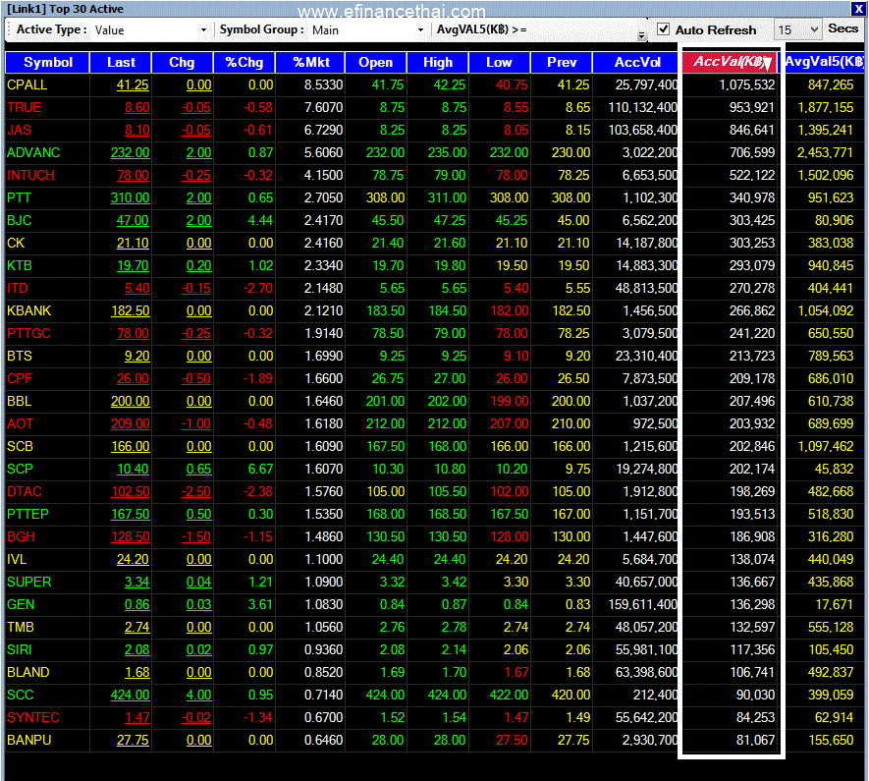Click GEN AccVol value 159,611,400

(x=643, y=605)
